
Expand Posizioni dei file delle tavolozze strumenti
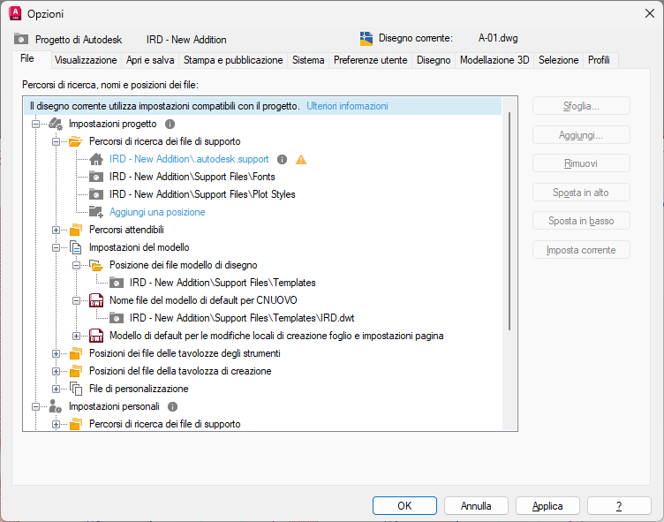tap(57, 353)
